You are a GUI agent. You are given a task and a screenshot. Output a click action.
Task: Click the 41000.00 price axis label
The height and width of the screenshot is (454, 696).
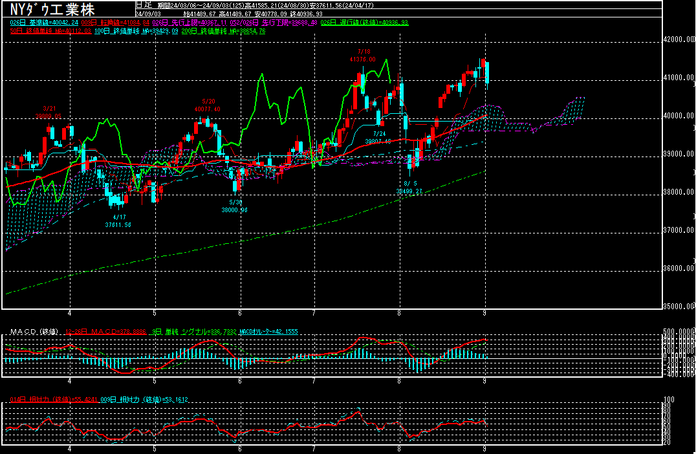pyautogui.click(x=679, y=77)
